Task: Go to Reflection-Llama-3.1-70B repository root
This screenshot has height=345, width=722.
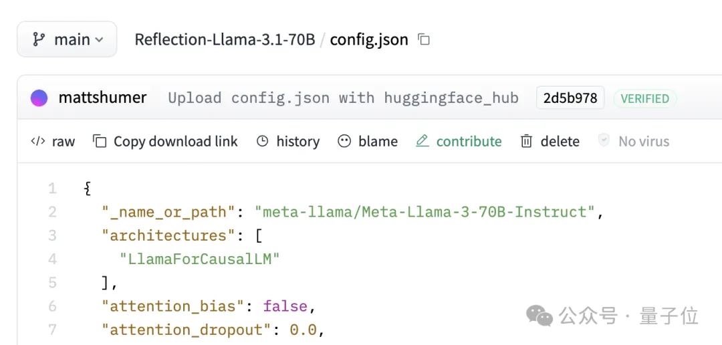Action: (225, 39)
